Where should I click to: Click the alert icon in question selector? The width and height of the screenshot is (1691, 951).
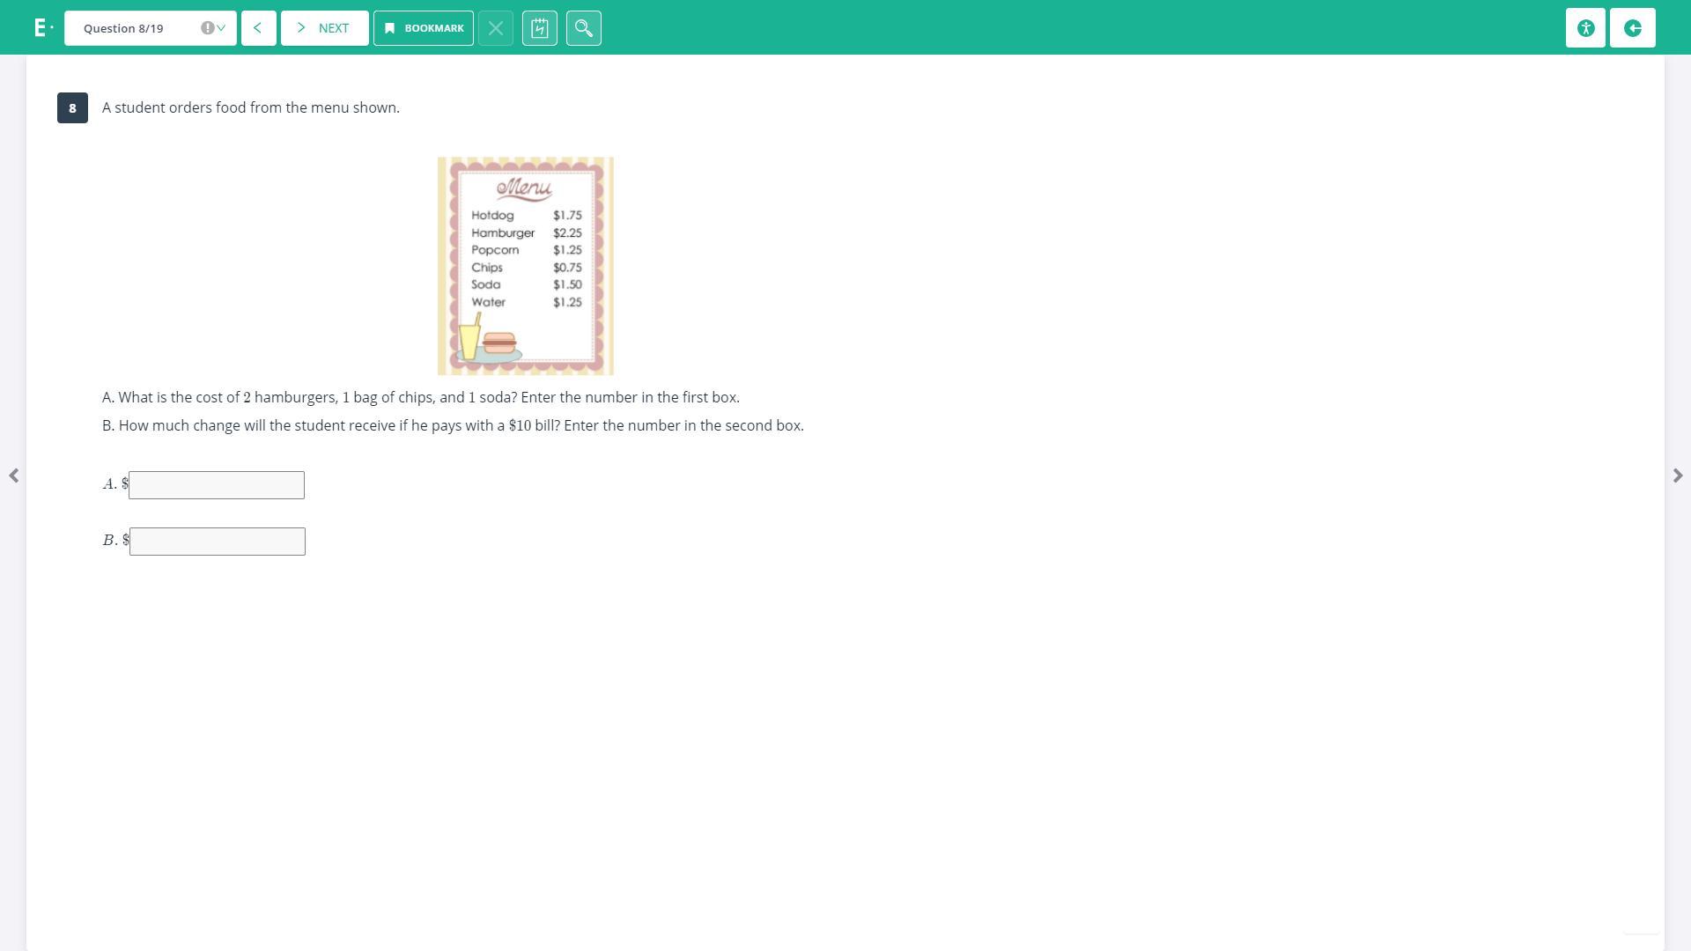point(207,28)
